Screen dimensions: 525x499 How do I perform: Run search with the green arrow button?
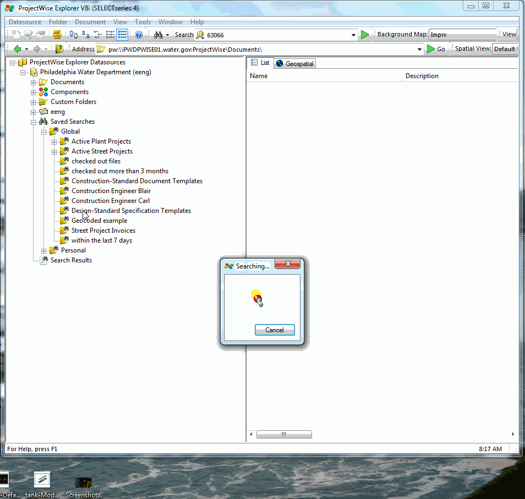365,35
